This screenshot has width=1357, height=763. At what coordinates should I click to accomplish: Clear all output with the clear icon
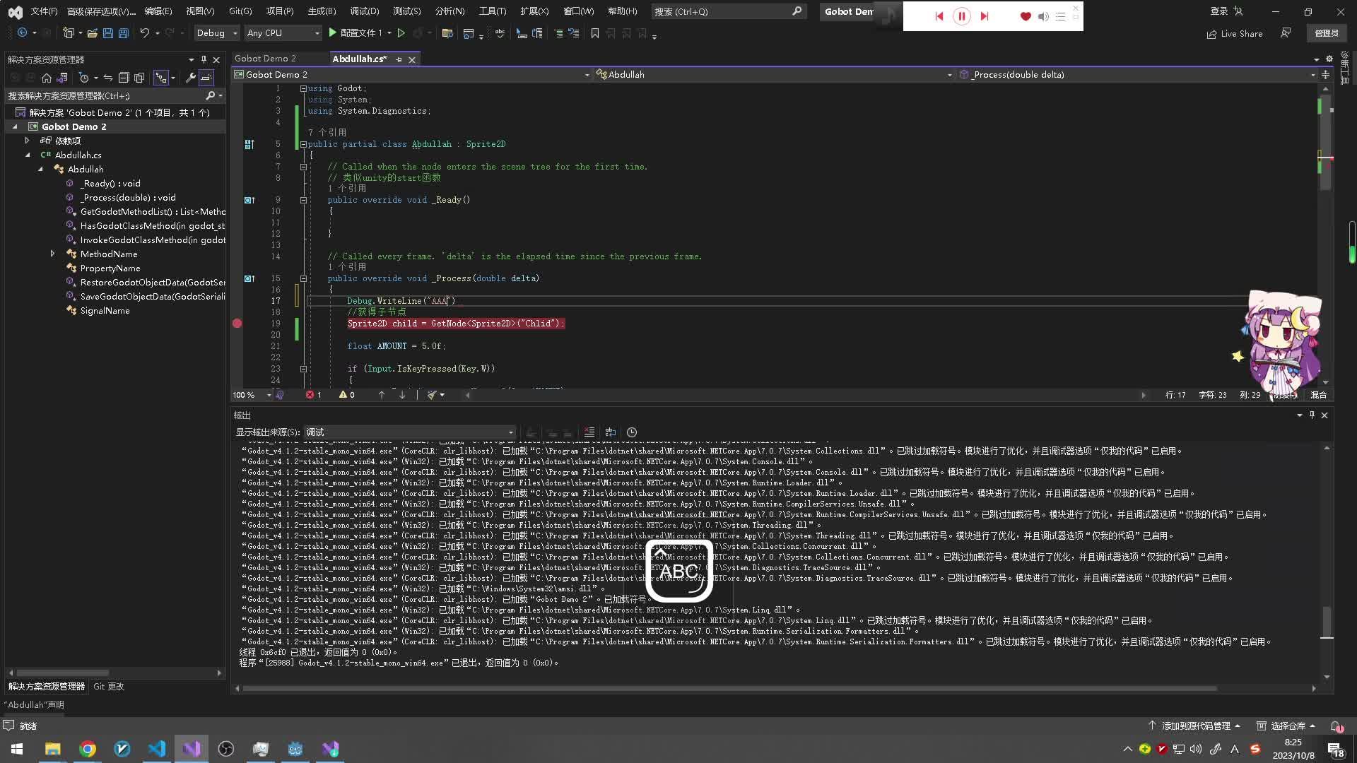tap(589, 432)
